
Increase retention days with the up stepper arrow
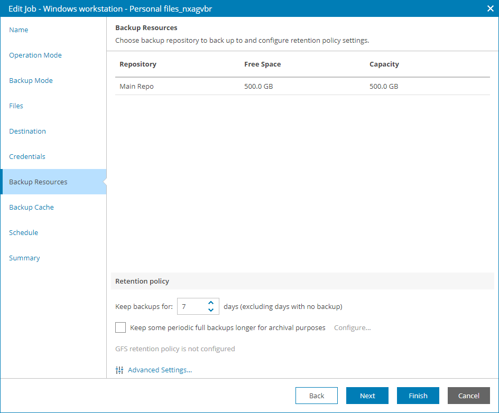[x=211, y=303]
